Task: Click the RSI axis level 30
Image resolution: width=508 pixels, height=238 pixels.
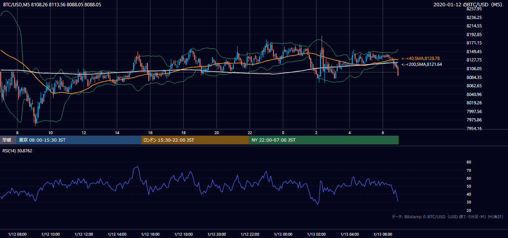Action: 469,202
